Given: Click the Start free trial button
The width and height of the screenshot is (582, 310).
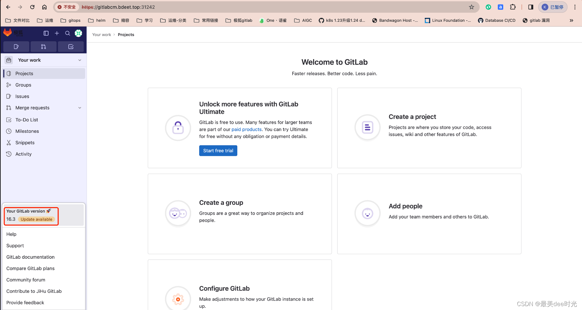Looking at the screenshot, I should click(218, 151).
